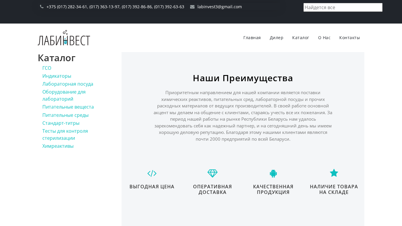
Task: Go to the Каталог menu item
Action: point(300,38)
